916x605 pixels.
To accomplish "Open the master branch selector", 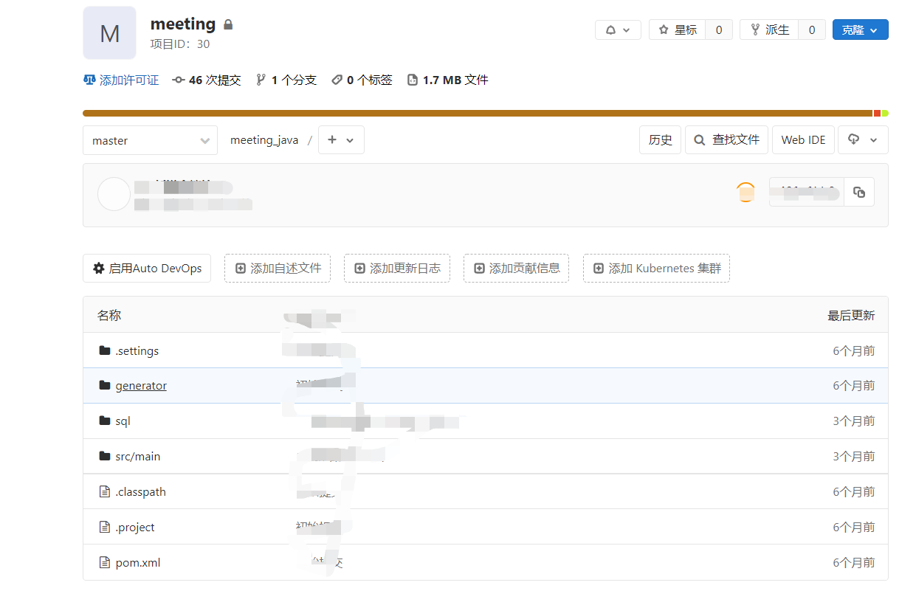I will [150, 140].
